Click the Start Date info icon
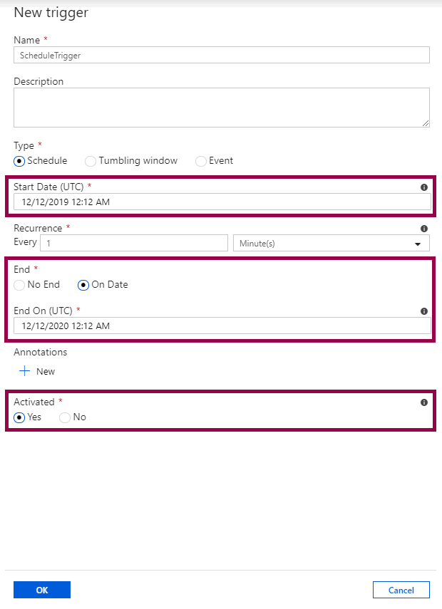The image size is (442, 609). click(423, 187)
